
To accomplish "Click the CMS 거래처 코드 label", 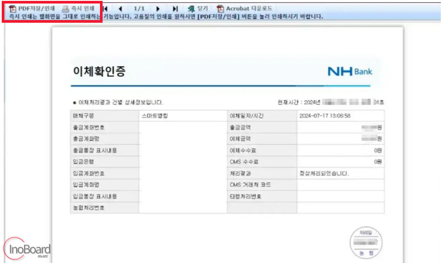I will pyautogui.click(x=250, y=185).
